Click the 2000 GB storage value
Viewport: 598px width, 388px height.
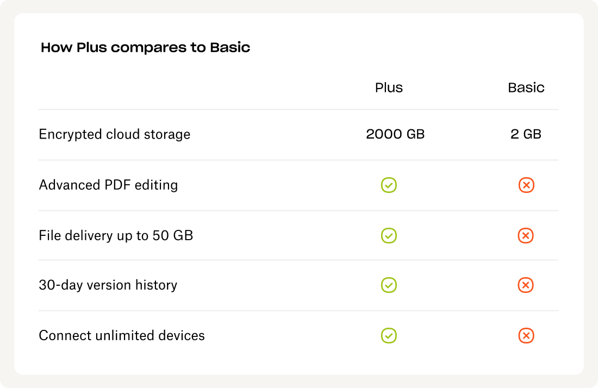[395, 134]
